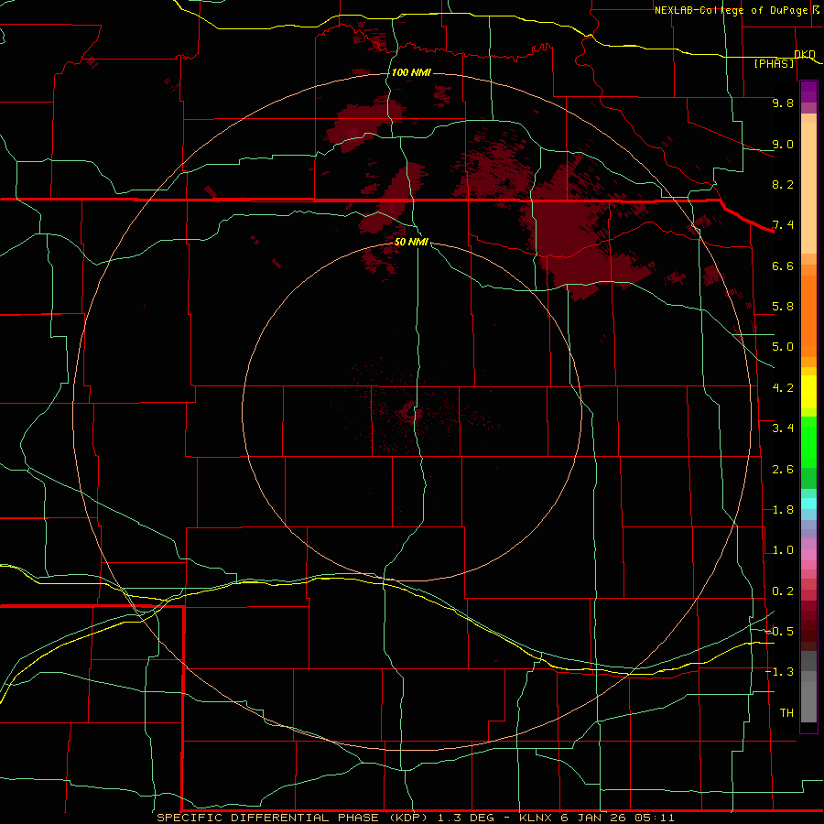Click the -0.5 value on the scale

(780, 632)
